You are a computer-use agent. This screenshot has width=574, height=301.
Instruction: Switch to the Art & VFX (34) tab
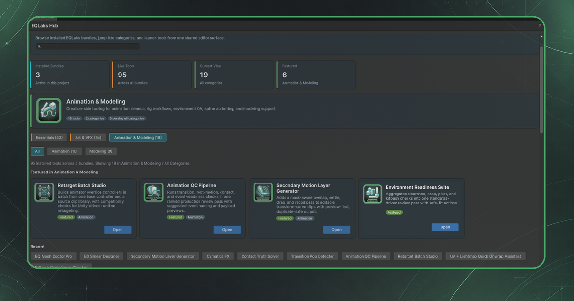[88, 138]
